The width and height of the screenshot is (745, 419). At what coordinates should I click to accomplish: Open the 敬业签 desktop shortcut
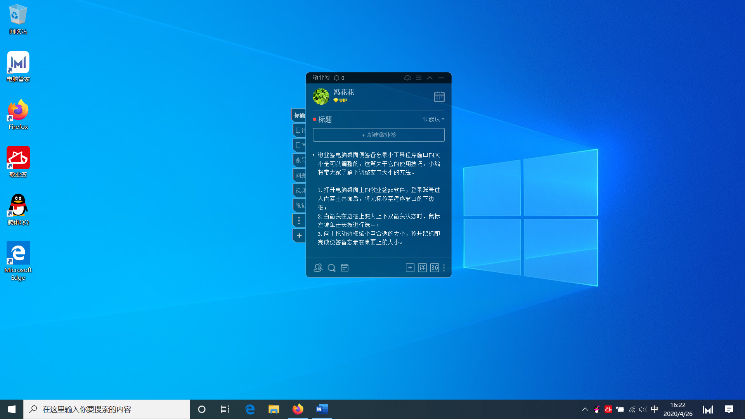[x=18, y=162]
